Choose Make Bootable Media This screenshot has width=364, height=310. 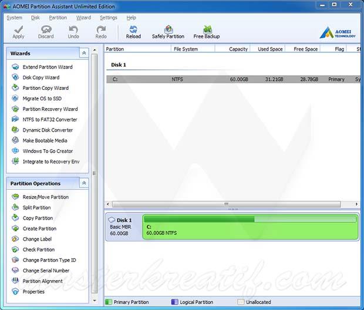click(45, 140)
